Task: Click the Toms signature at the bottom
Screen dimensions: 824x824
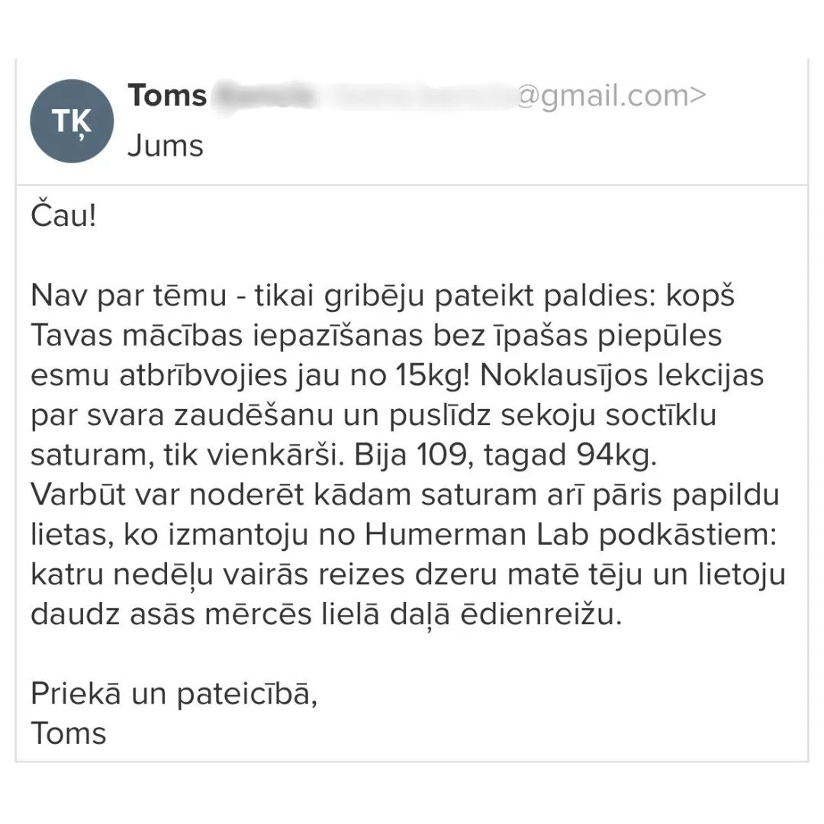Action: 69,733
